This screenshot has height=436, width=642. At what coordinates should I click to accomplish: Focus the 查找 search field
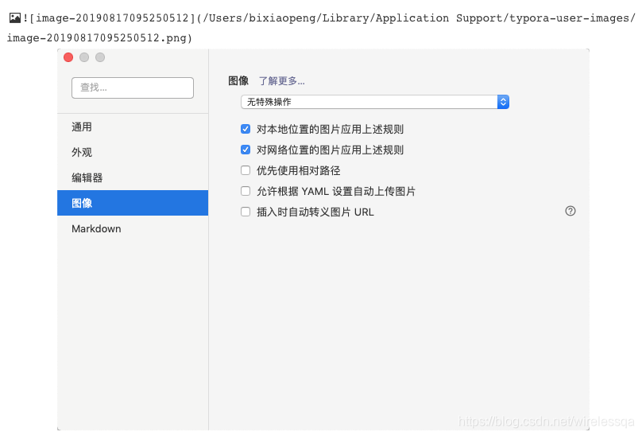click(133, 88)
